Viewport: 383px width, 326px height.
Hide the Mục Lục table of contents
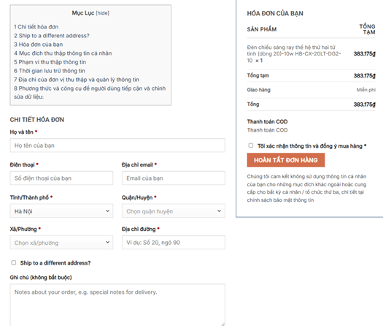coord(103,13)
